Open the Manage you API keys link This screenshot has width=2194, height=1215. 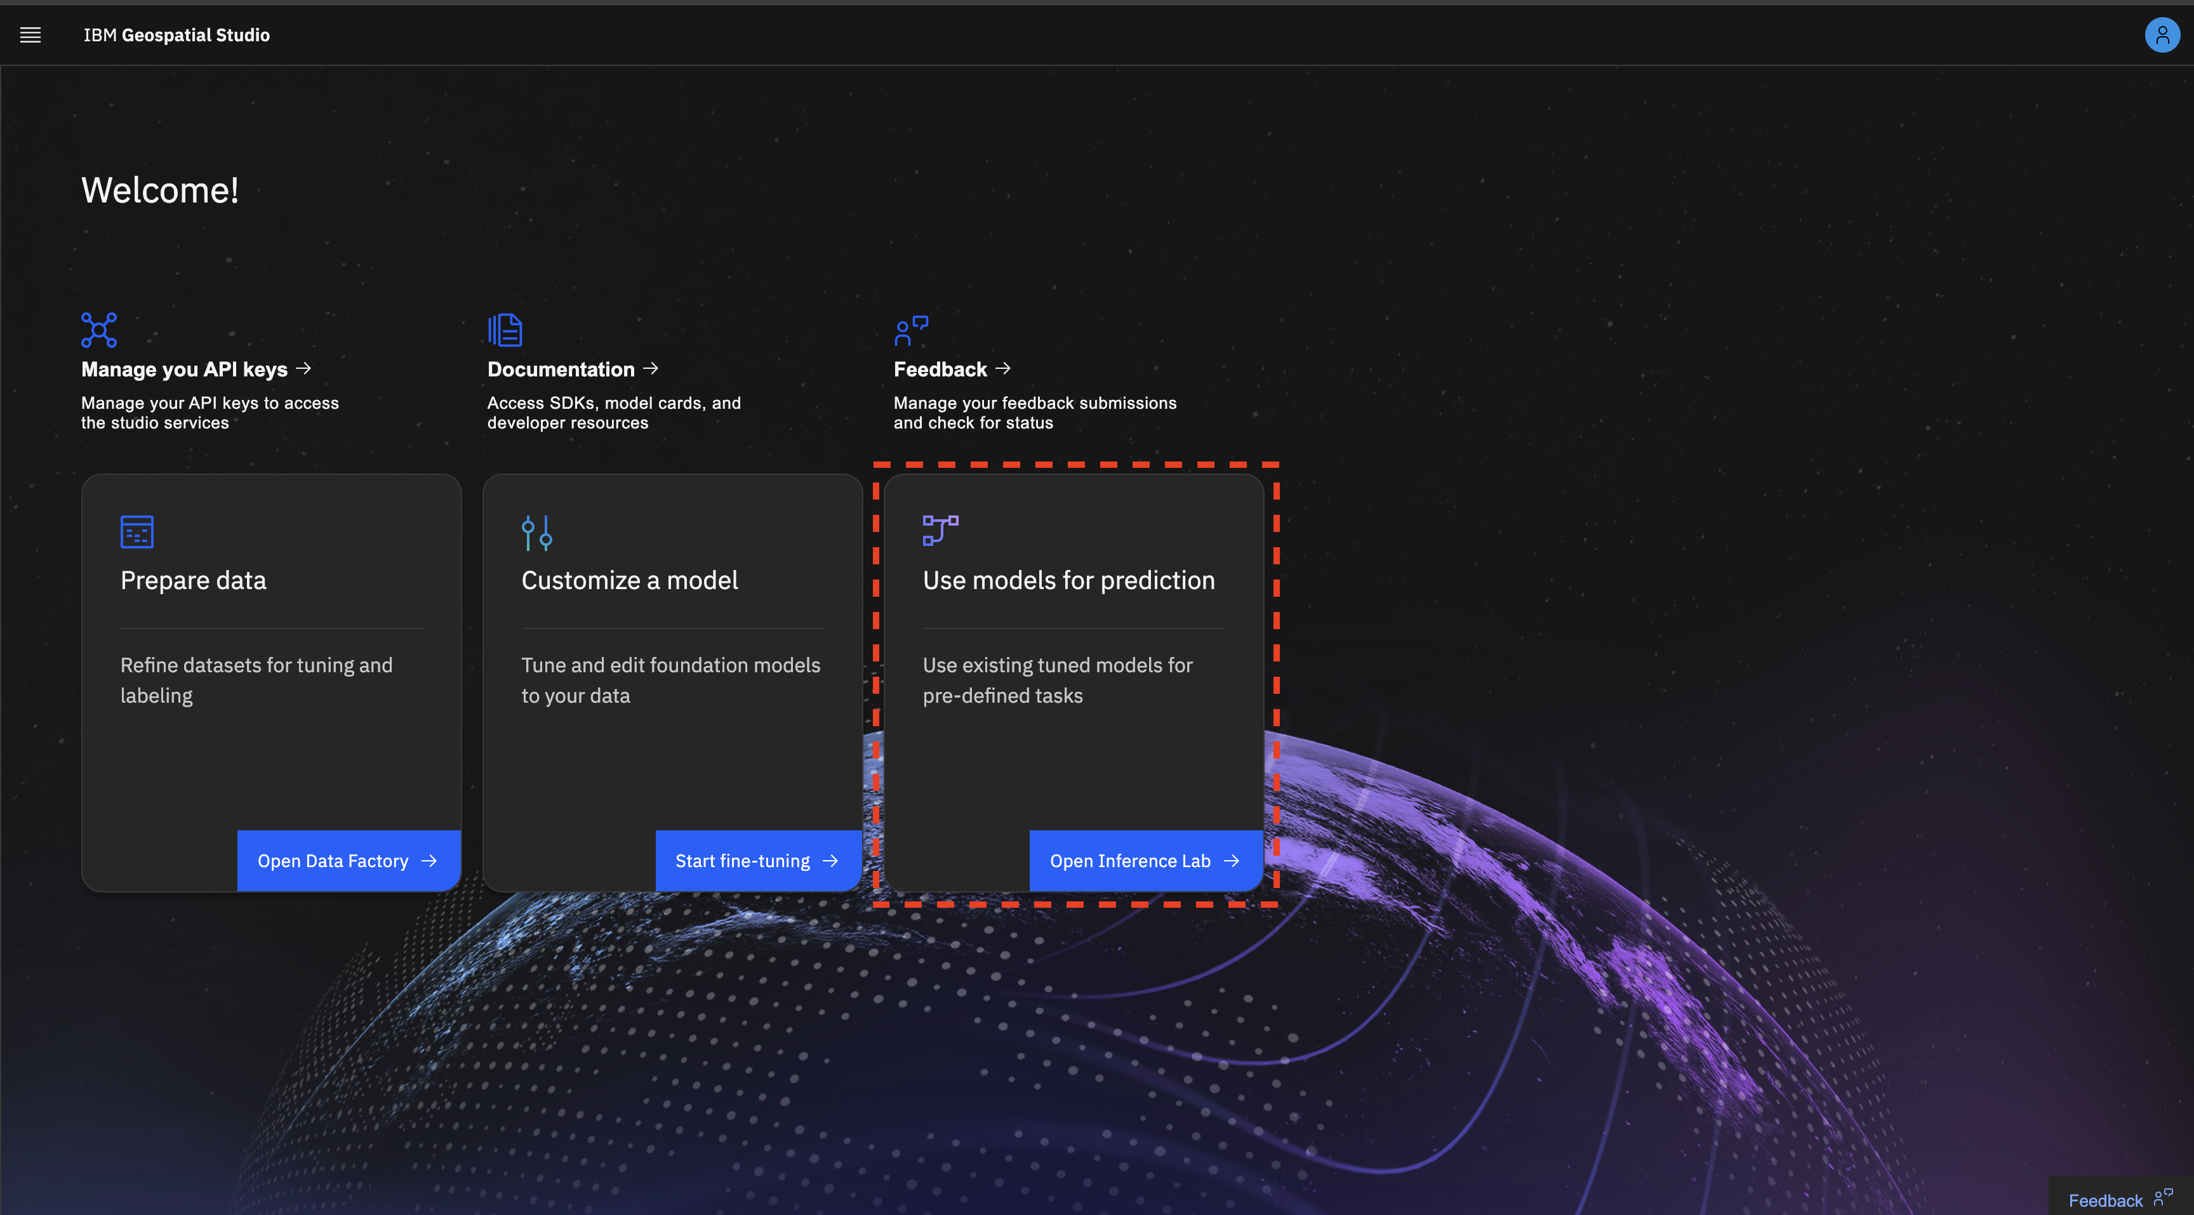click(184, 369)
